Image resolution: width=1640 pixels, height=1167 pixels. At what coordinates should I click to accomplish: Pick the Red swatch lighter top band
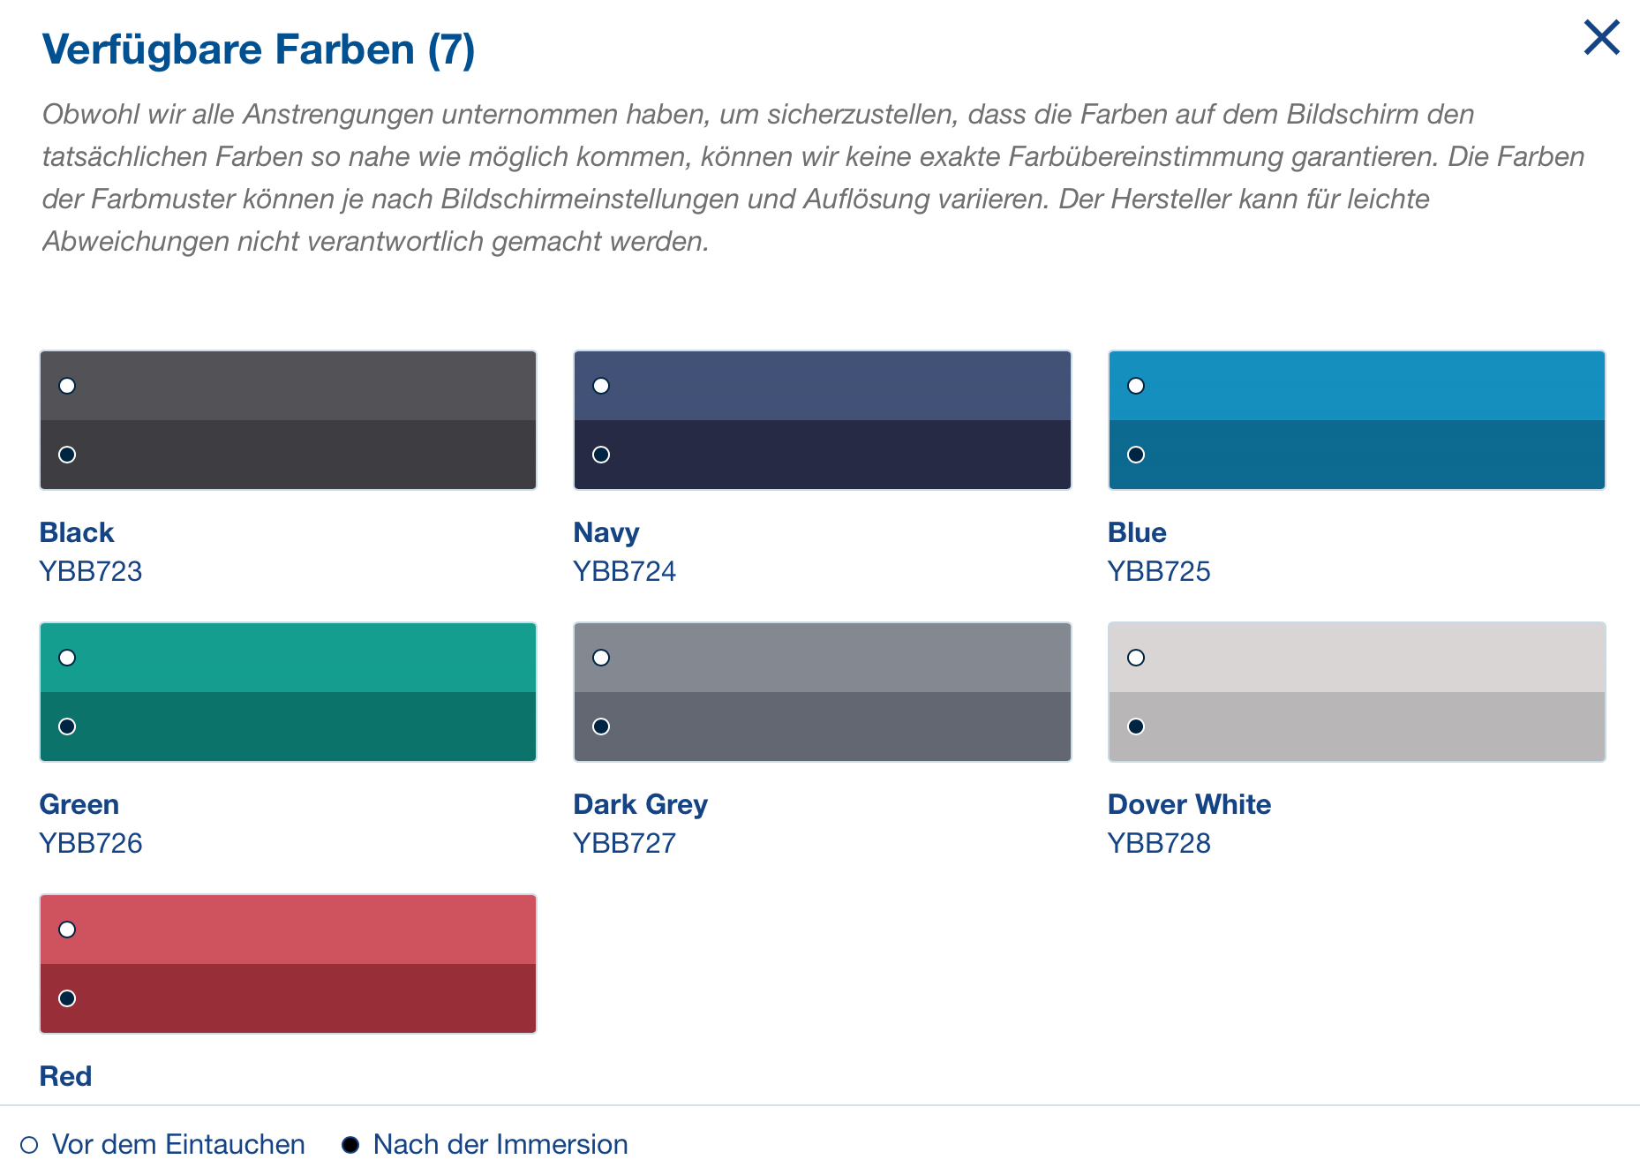288,930
